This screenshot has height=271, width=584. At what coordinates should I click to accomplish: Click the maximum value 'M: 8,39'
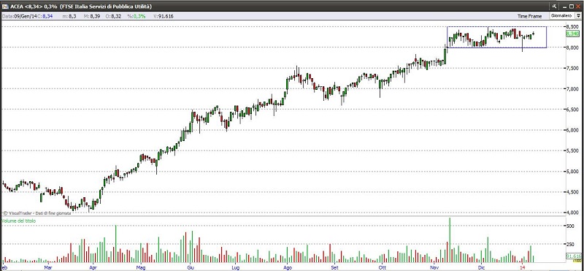tap(93, 16)
